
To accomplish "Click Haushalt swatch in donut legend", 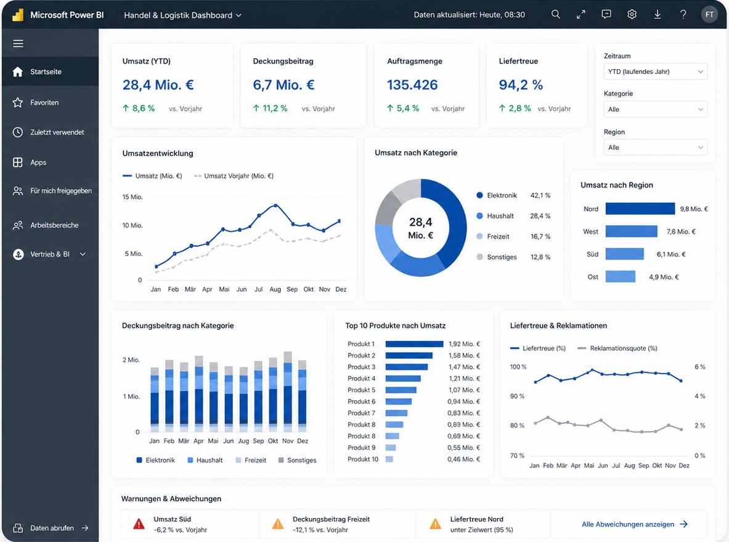I will pos(480,216).
